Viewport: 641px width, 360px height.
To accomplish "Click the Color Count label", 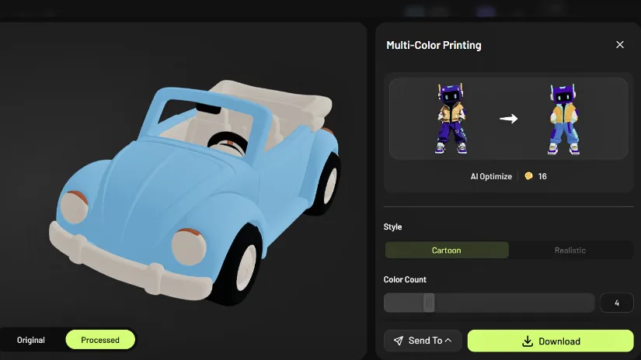I will tap(405, 279).
